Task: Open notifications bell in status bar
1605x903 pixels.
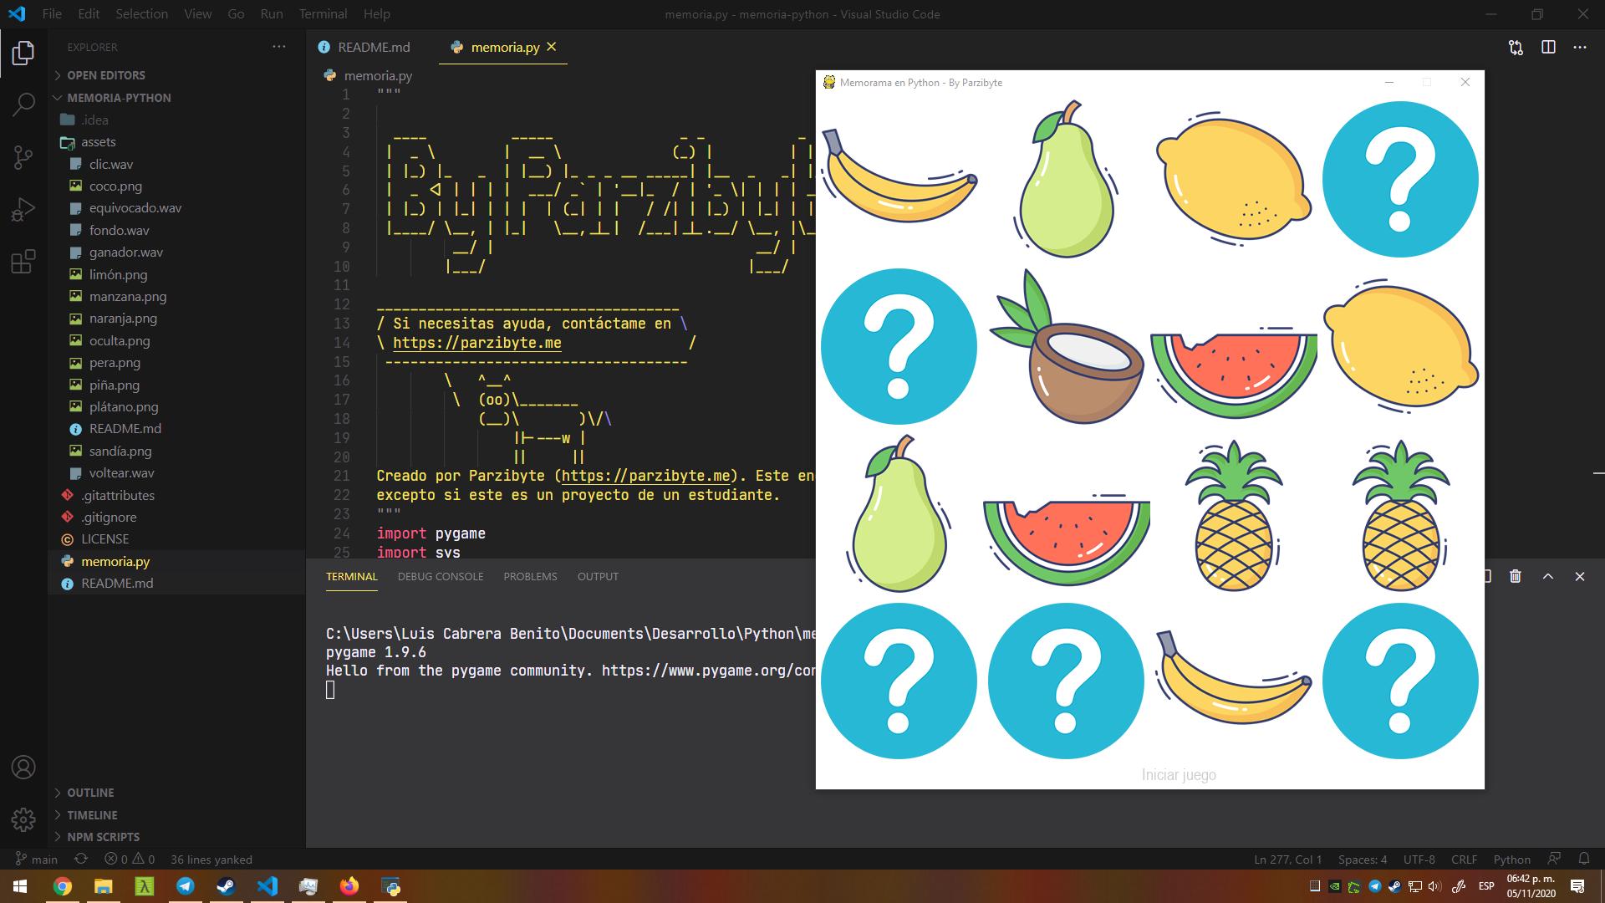Action: 1583,859
